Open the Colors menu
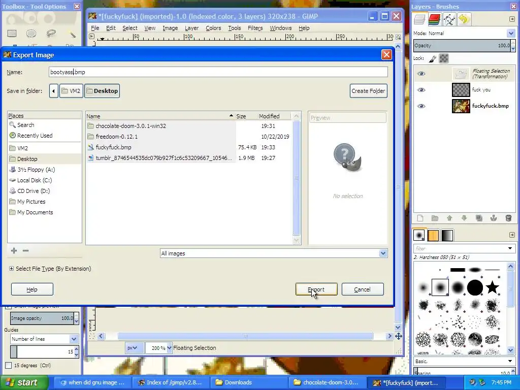Image resolution: width=520 pixels, height=390 pixels. point(213,28)
